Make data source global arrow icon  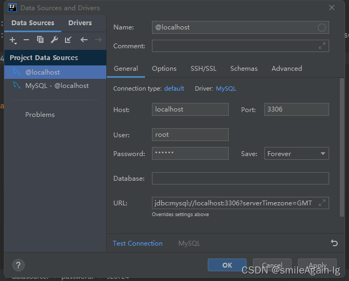pyautogui.click(x=68, y=40)
